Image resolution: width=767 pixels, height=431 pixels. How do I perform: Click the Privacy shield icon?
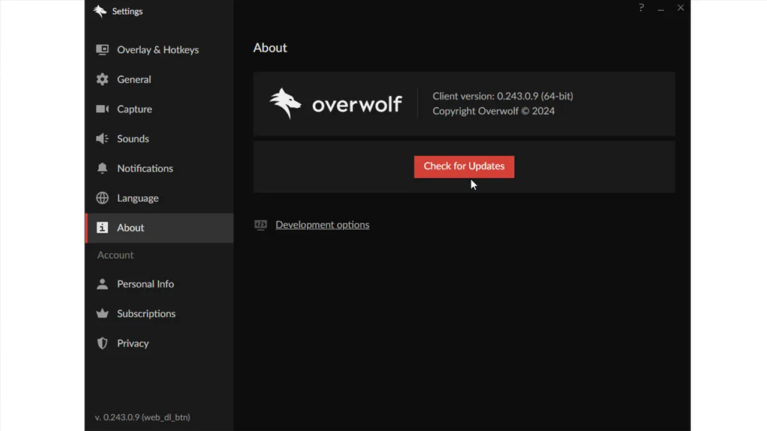pyautogui.click(x=102, y=343)
